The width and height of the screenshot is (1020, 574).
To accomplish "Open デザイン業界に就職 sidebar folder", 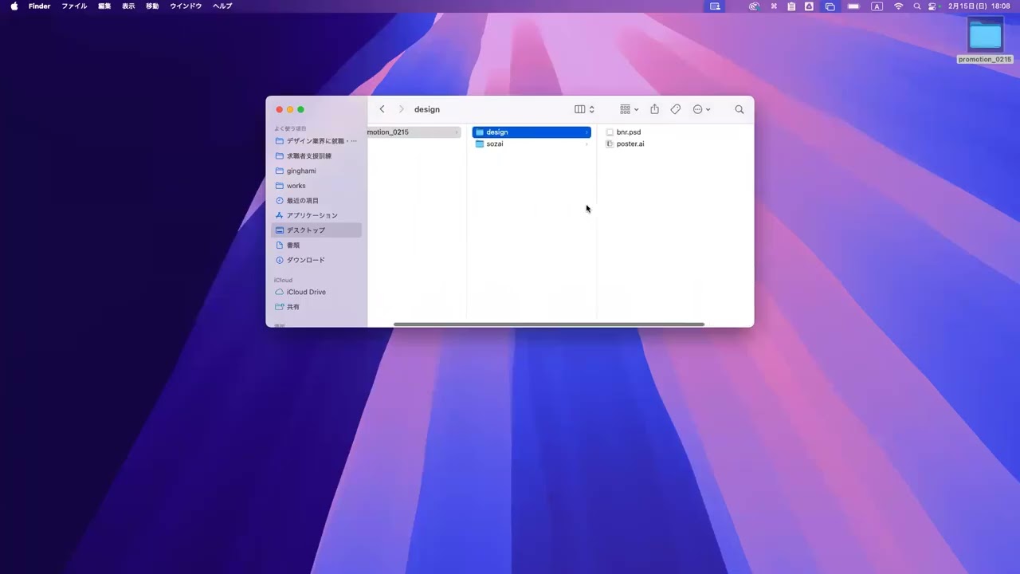I will 316,141.
